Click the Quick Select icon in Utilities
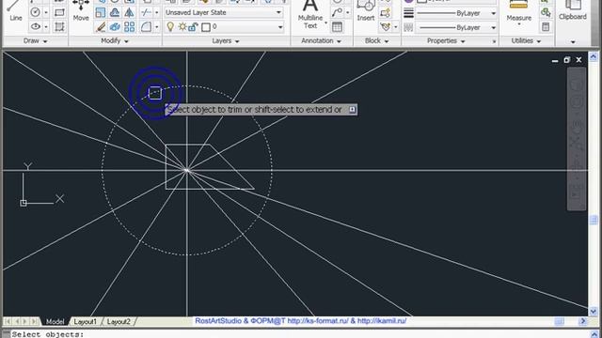 click(x=546, y=12)
